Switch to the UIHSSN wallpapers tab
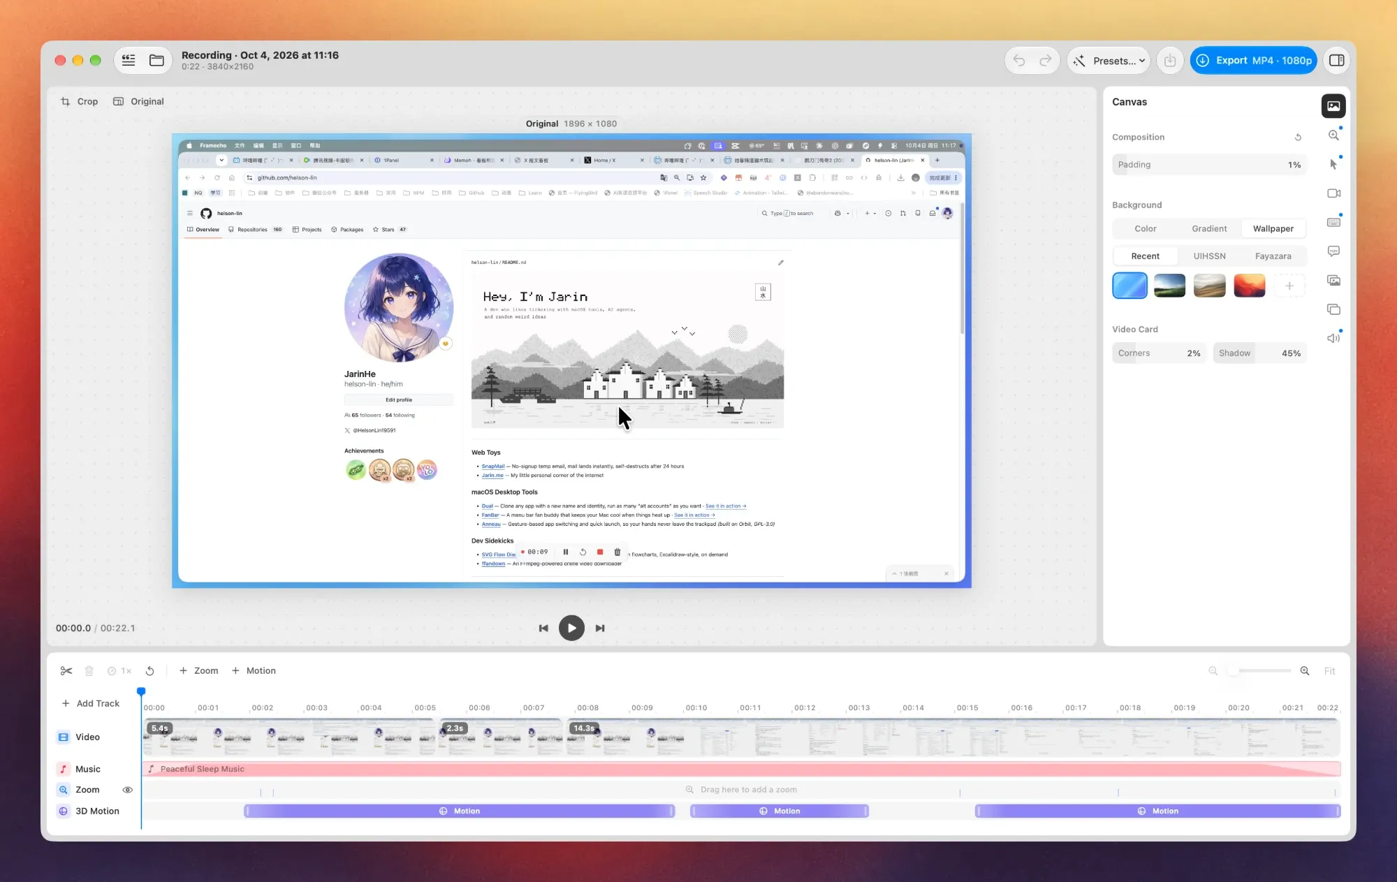This screenshot has height=882, width=1397. pos(1209,256)
